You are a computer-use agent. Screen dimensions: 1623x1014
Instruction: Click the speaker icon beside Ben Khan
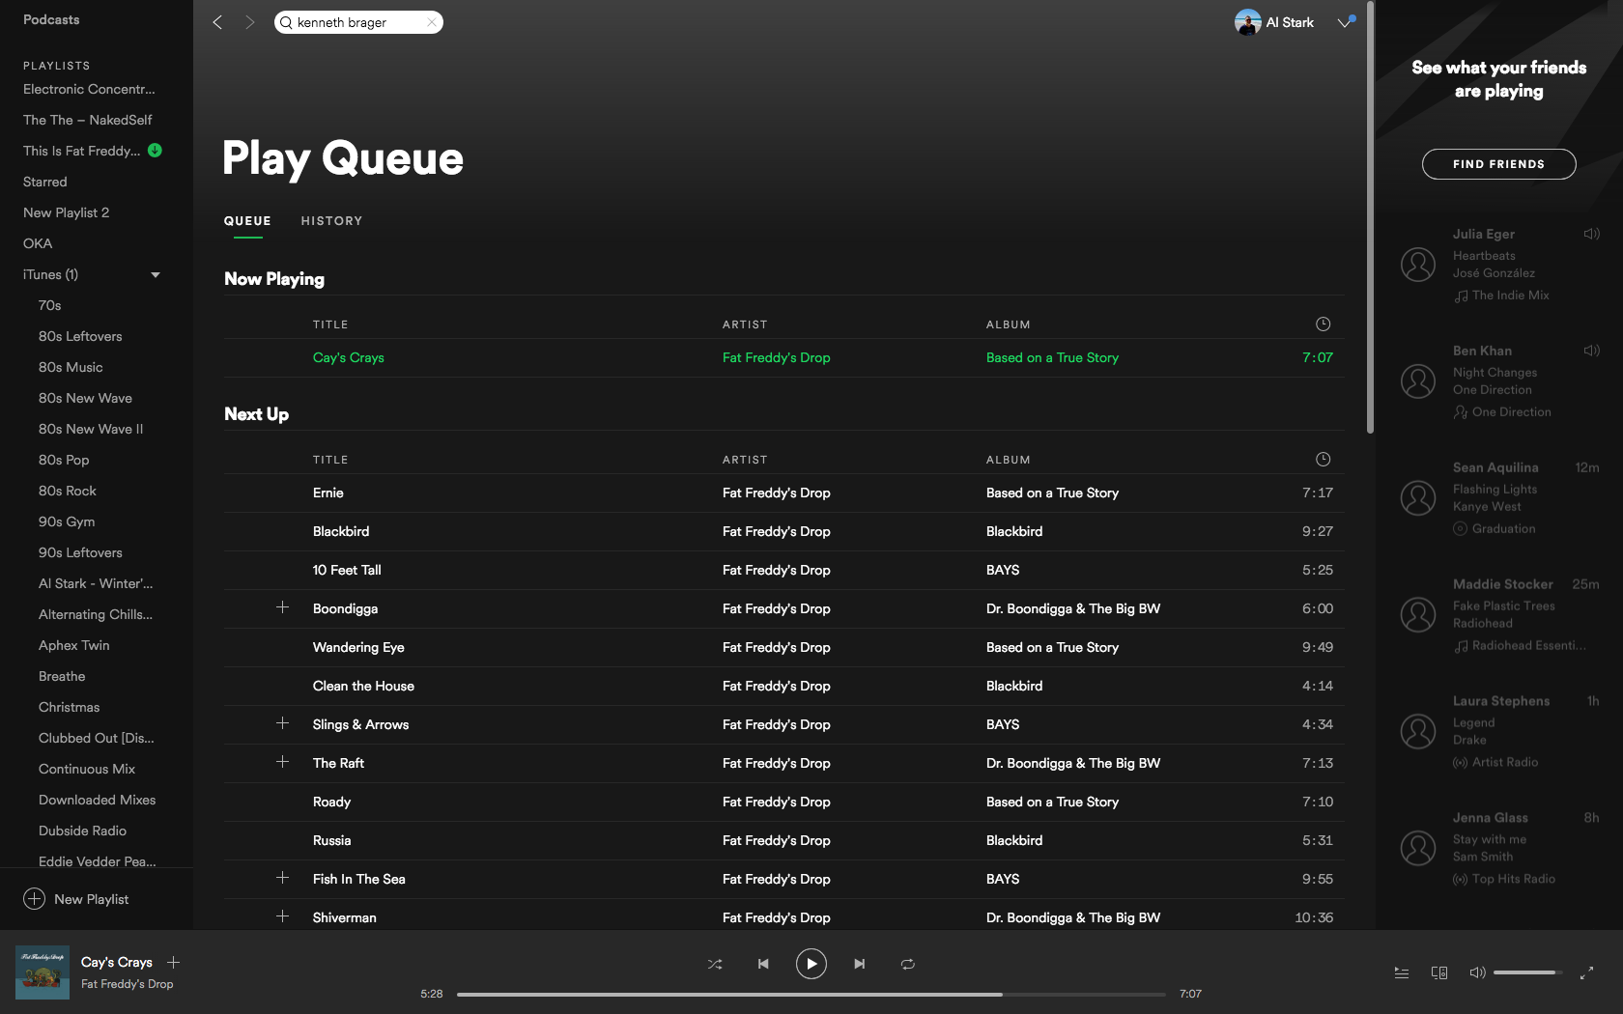(1592, 351)
